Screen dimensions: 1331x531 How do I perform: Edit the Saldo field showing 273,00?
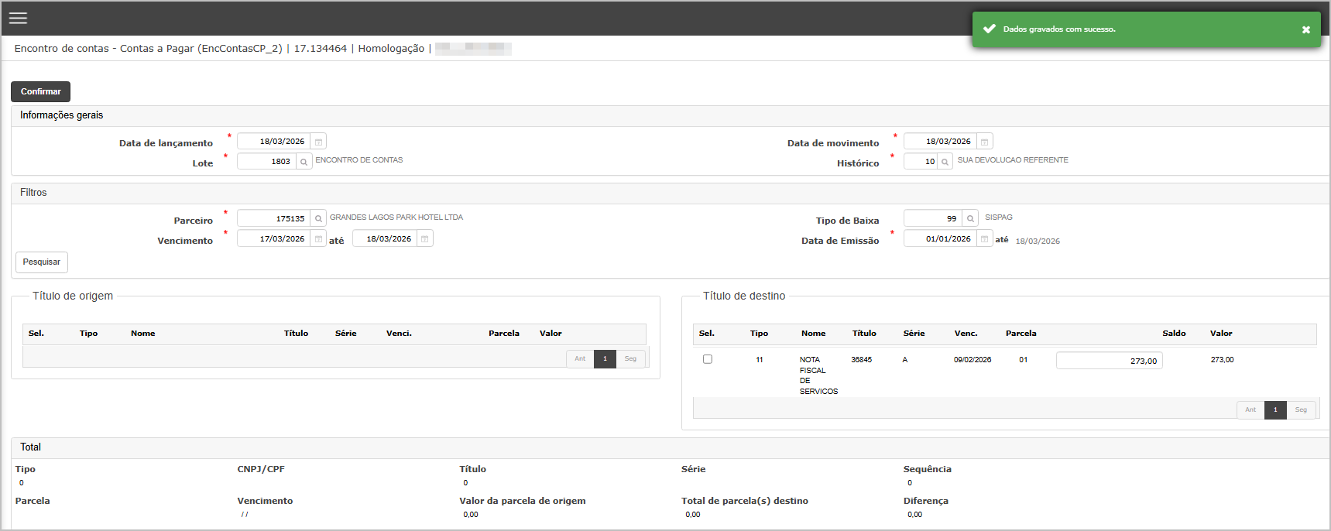(x=1109, y=361)
